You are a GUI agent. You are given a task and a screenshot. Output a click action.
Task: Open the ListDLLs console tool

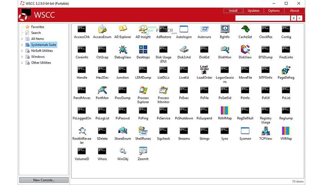tap(163, 70)
